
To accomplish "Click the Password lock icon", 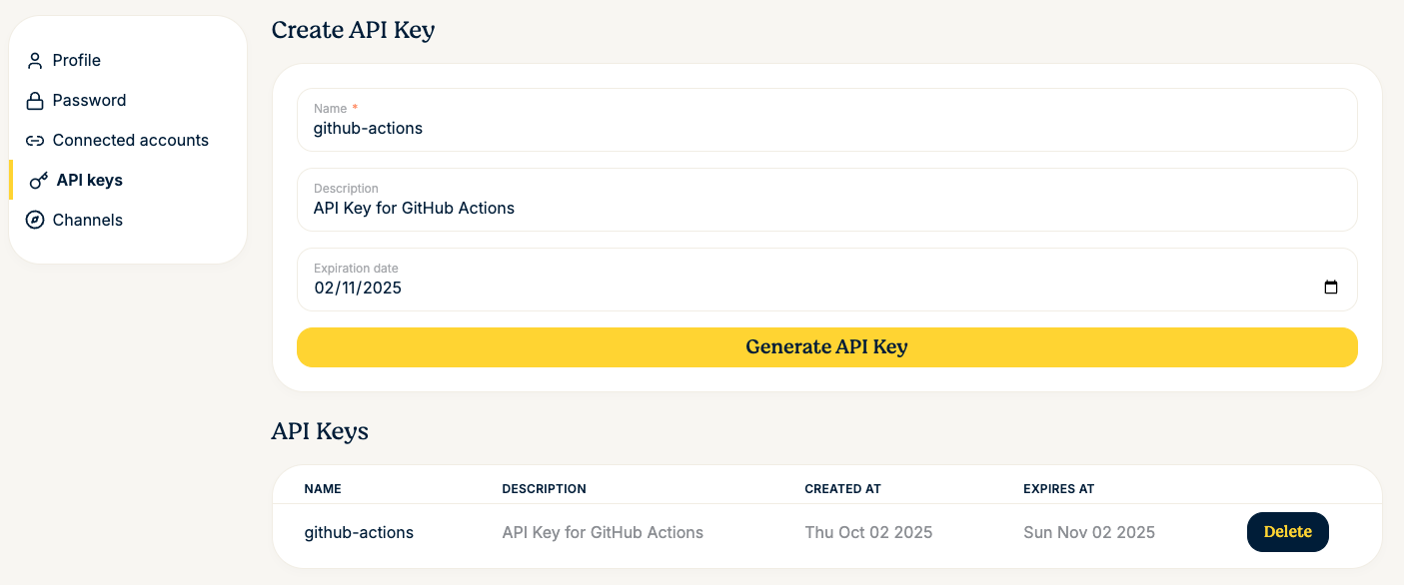I will 35,101.
